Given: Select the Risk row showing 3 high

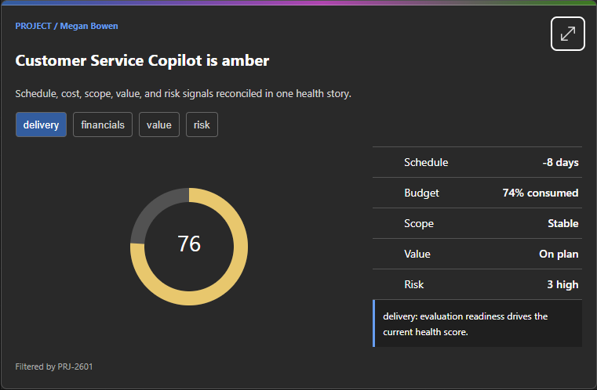Looking at the screenshot, I should point(477,284).
